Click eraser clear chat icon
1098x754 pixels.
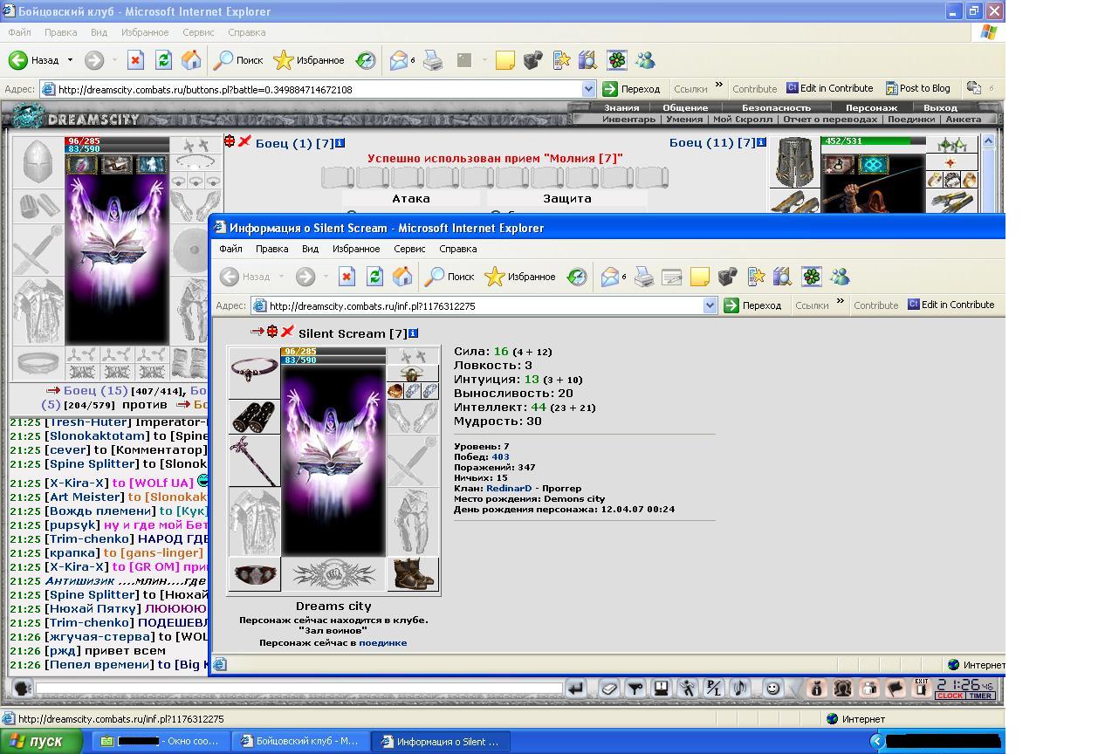click(609, 689)
